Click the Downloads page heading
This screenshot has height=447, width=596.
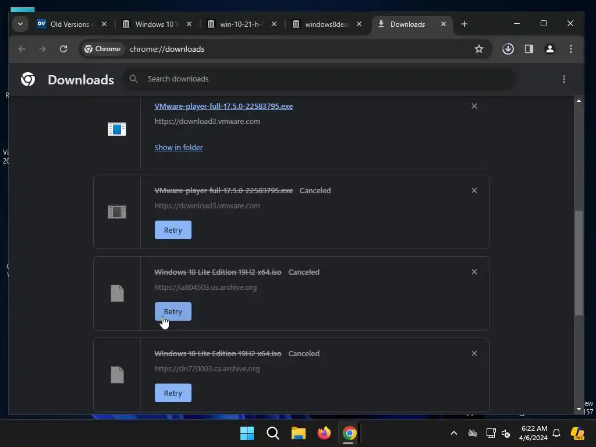tap(81, 80)
